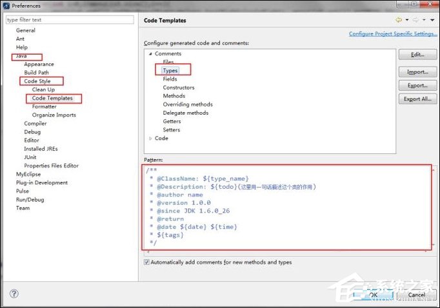Click the Preferences window title icon
This screenshot has width=440, height=308.
6,6
